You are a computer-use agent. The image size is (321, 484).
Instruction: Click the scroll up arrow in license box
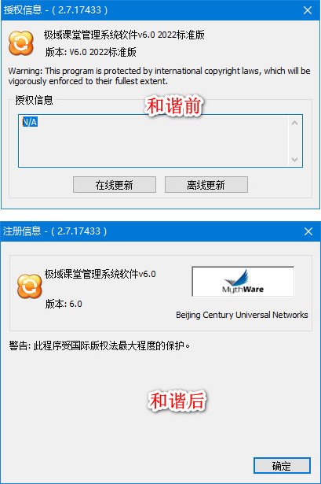[x=294, y=123]
